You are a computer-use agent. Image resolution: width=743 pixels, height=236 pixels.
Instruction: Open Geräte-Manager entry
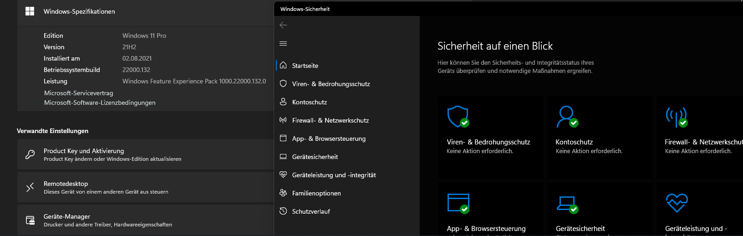pos(145,220)
